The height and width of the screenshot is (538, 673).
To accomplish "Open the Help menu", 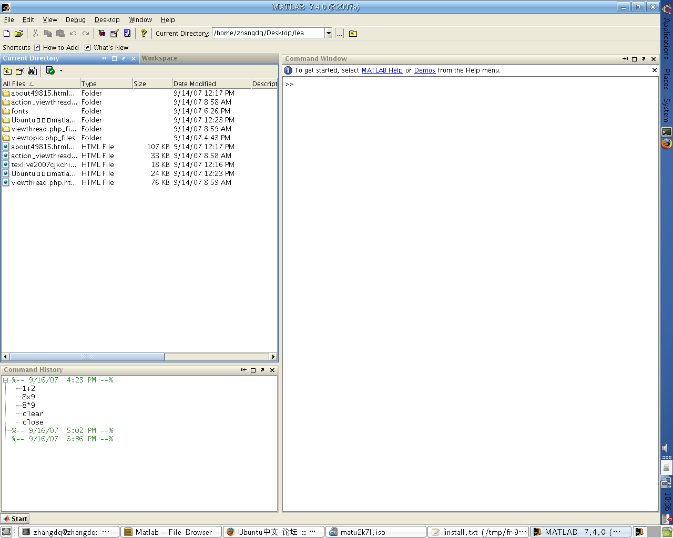I will coord(168,20).
